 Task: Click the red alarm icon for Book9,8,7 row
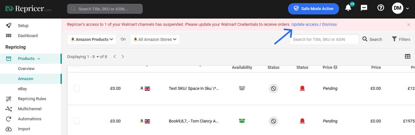pos(303,121)
